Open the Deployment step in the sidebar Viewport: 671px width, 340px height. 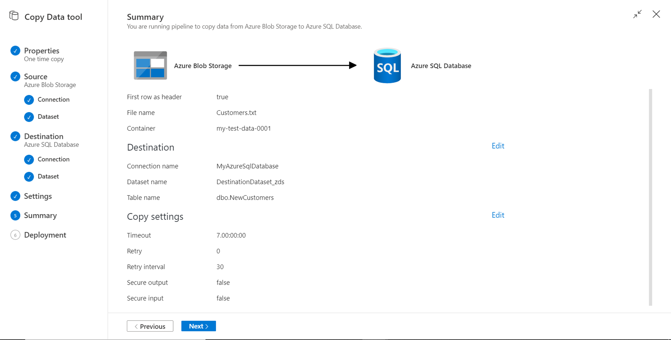tap(45, 235)
